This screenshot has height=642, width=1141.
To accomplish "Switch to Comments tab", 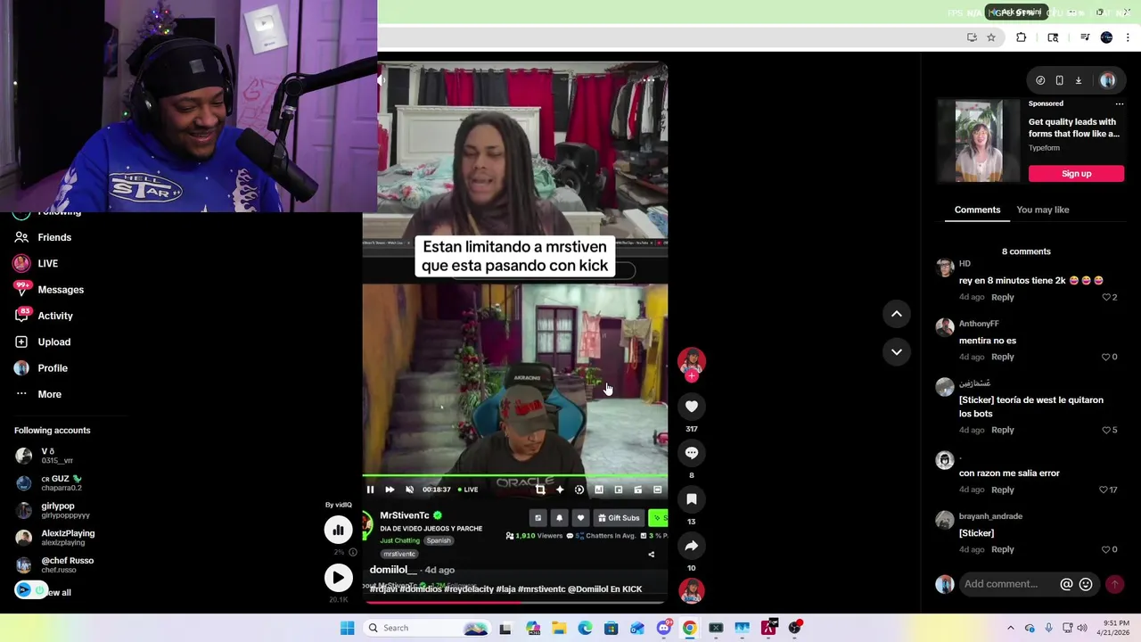I will pyautogui.click(x=977, y=210).
